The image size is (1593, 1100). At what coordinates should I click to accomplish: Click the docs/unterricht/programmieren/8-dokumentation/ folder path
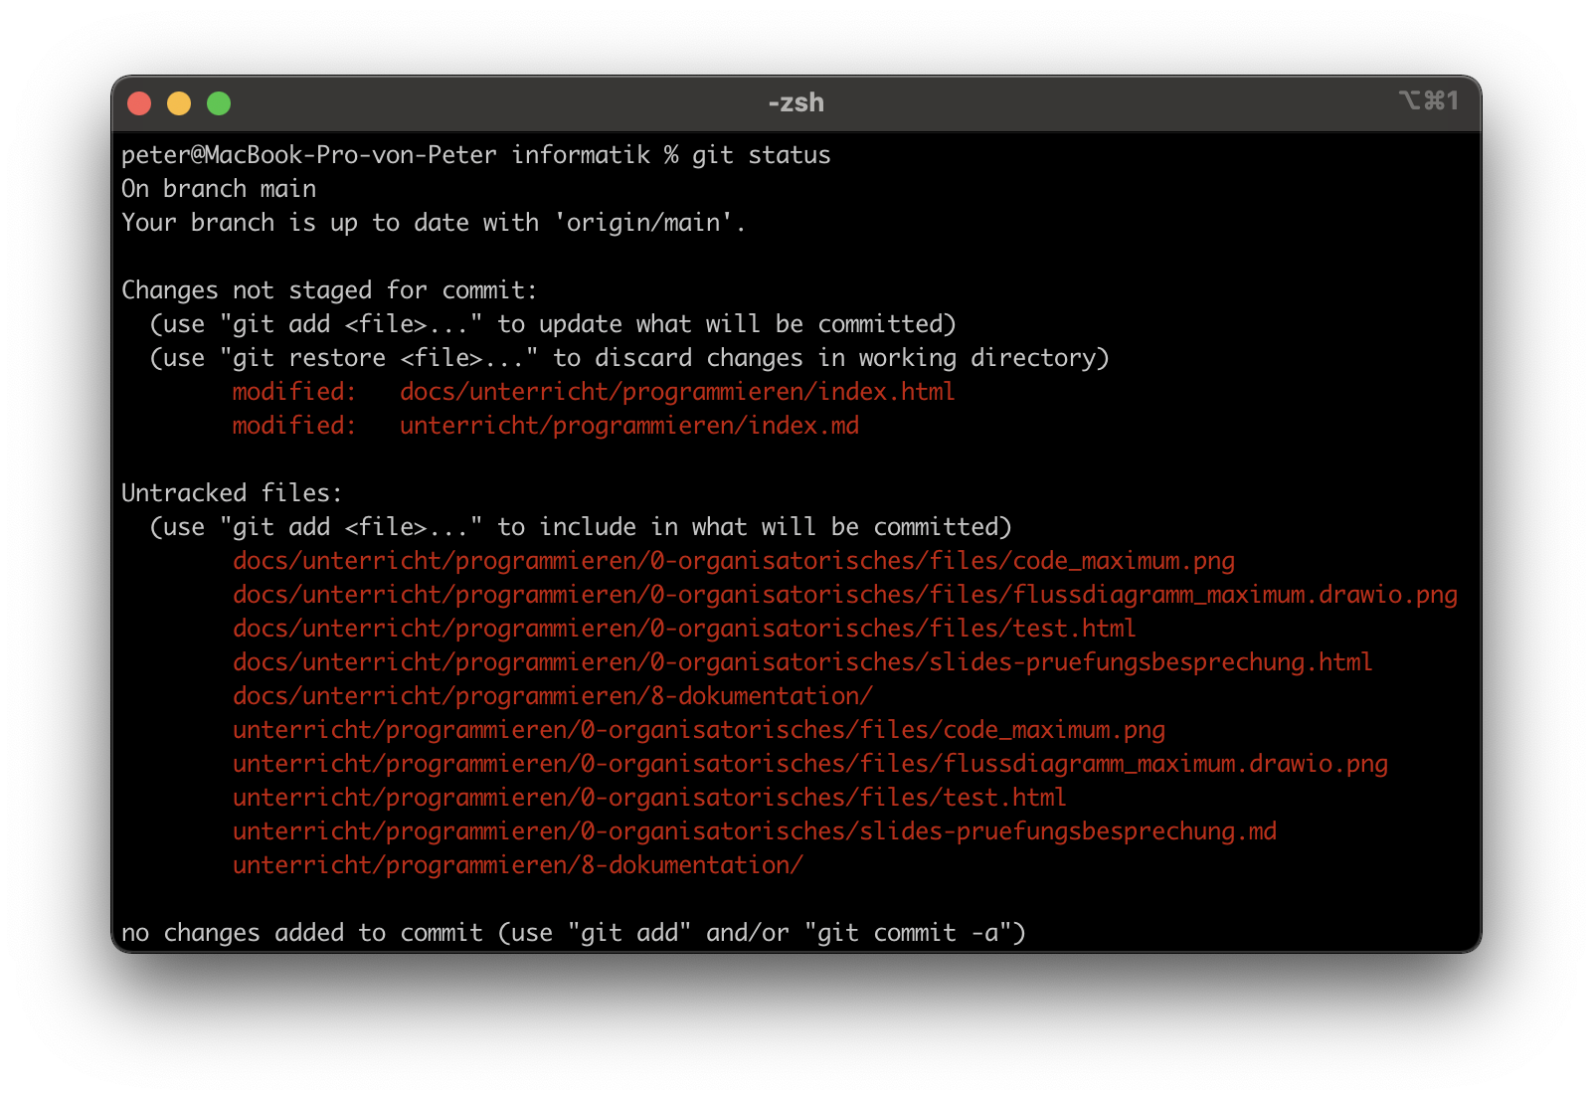point(552,696)
